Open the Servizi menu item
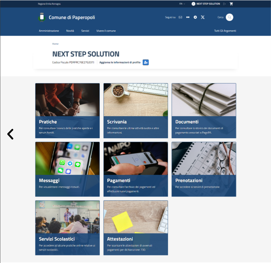Viewport: 271px width, 263px height. [85, 31]
